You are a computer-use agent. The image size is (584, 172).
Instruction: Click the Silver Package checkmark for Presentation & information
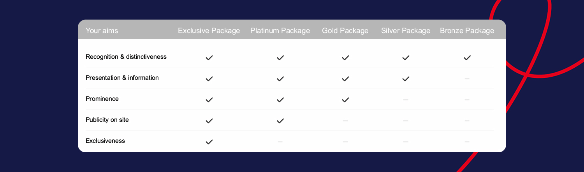(406, 79)
